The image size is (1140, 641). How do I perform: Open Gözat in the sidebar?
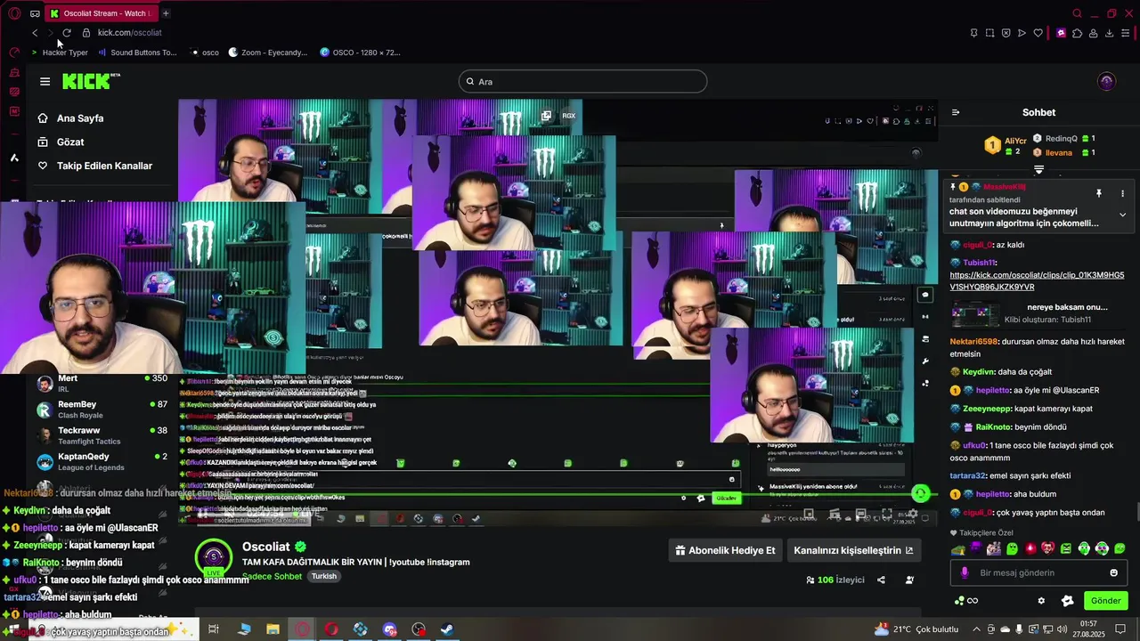61,142
